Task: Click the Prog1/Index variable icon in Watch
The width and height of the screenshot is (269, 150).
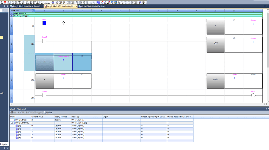Action: point(14,120)
